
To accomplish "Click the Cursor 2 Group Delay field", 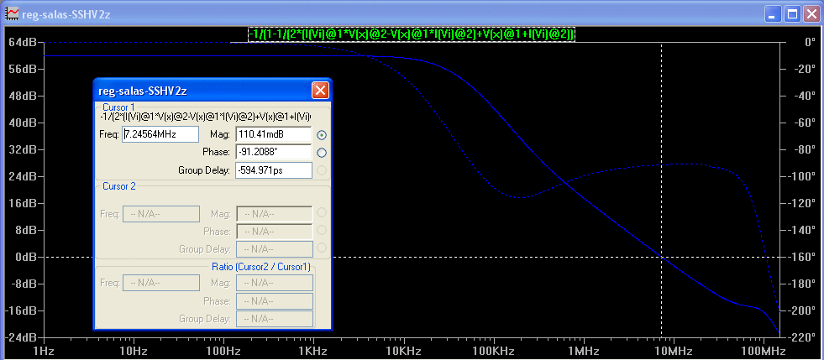I will [x=275, y=248].
